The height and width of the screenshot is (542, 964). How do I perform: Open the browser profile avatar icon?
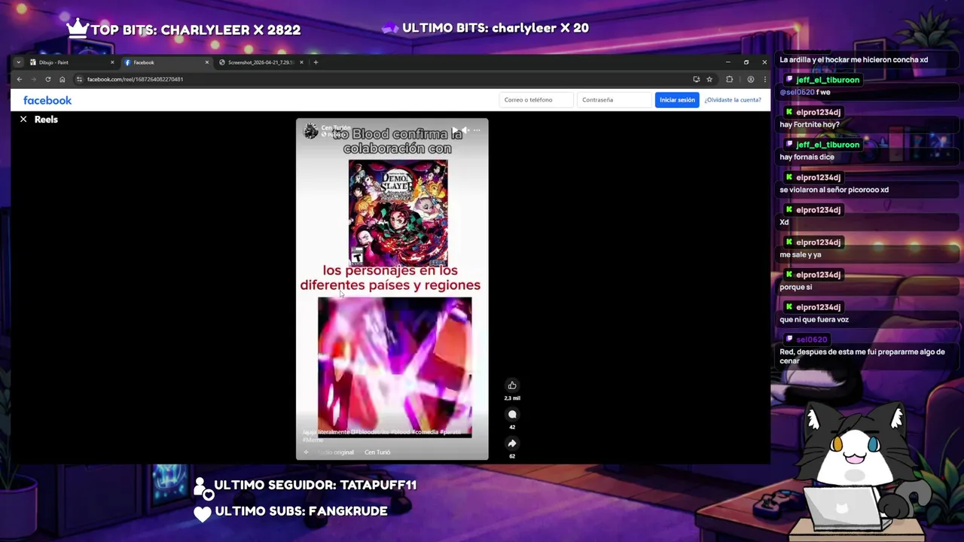[x=750, y=79]
